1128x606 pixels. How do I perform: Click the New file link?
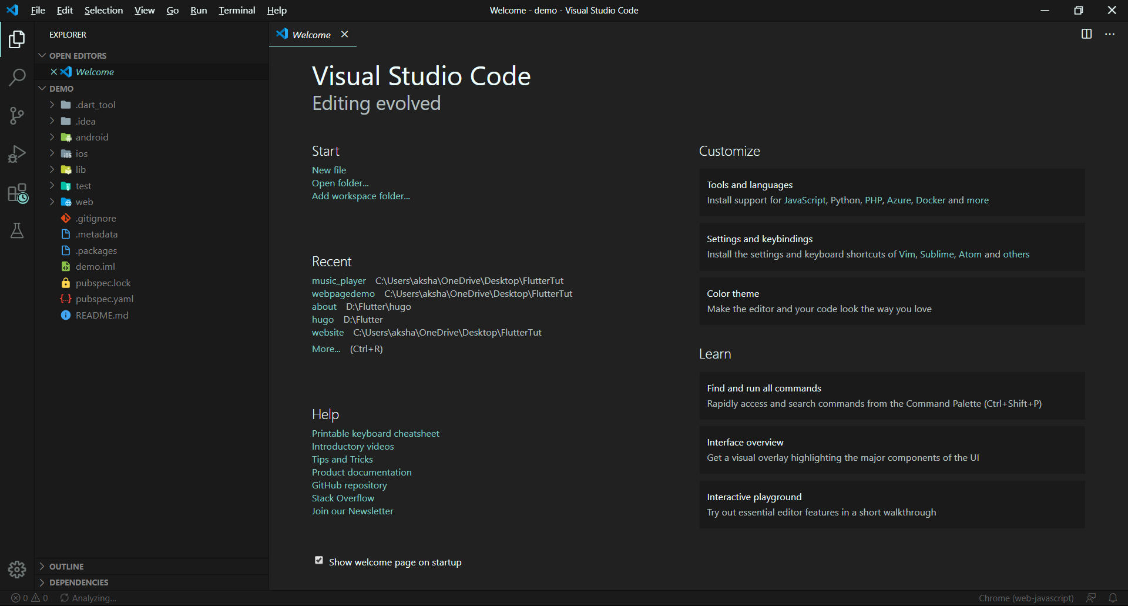[329, 170]
